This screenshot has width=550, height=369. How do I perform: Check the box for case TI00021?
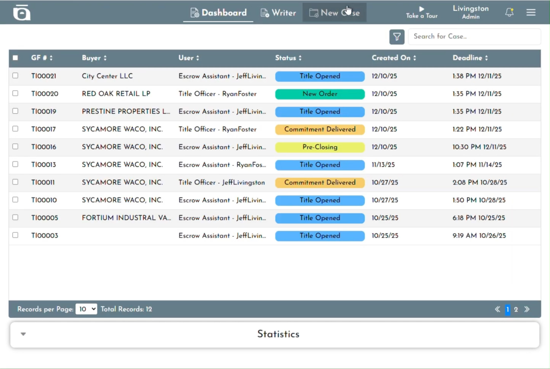pyautogui.click(x=15, y=76)
